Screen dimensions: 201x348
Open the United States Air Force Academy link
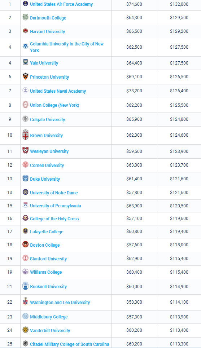[61, 4]
